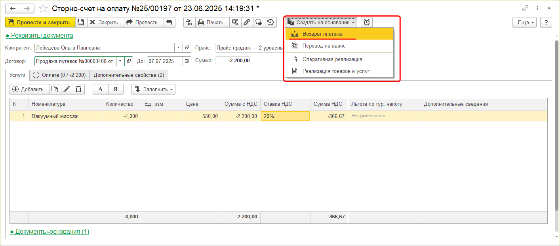Image resolution: width=560 pixels, height=246 pixels.
Task: Click the 'Я' sort button
Action: coord(115,89)
